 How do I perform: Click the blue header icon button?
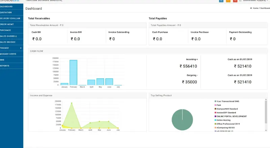tap(221, 1)
